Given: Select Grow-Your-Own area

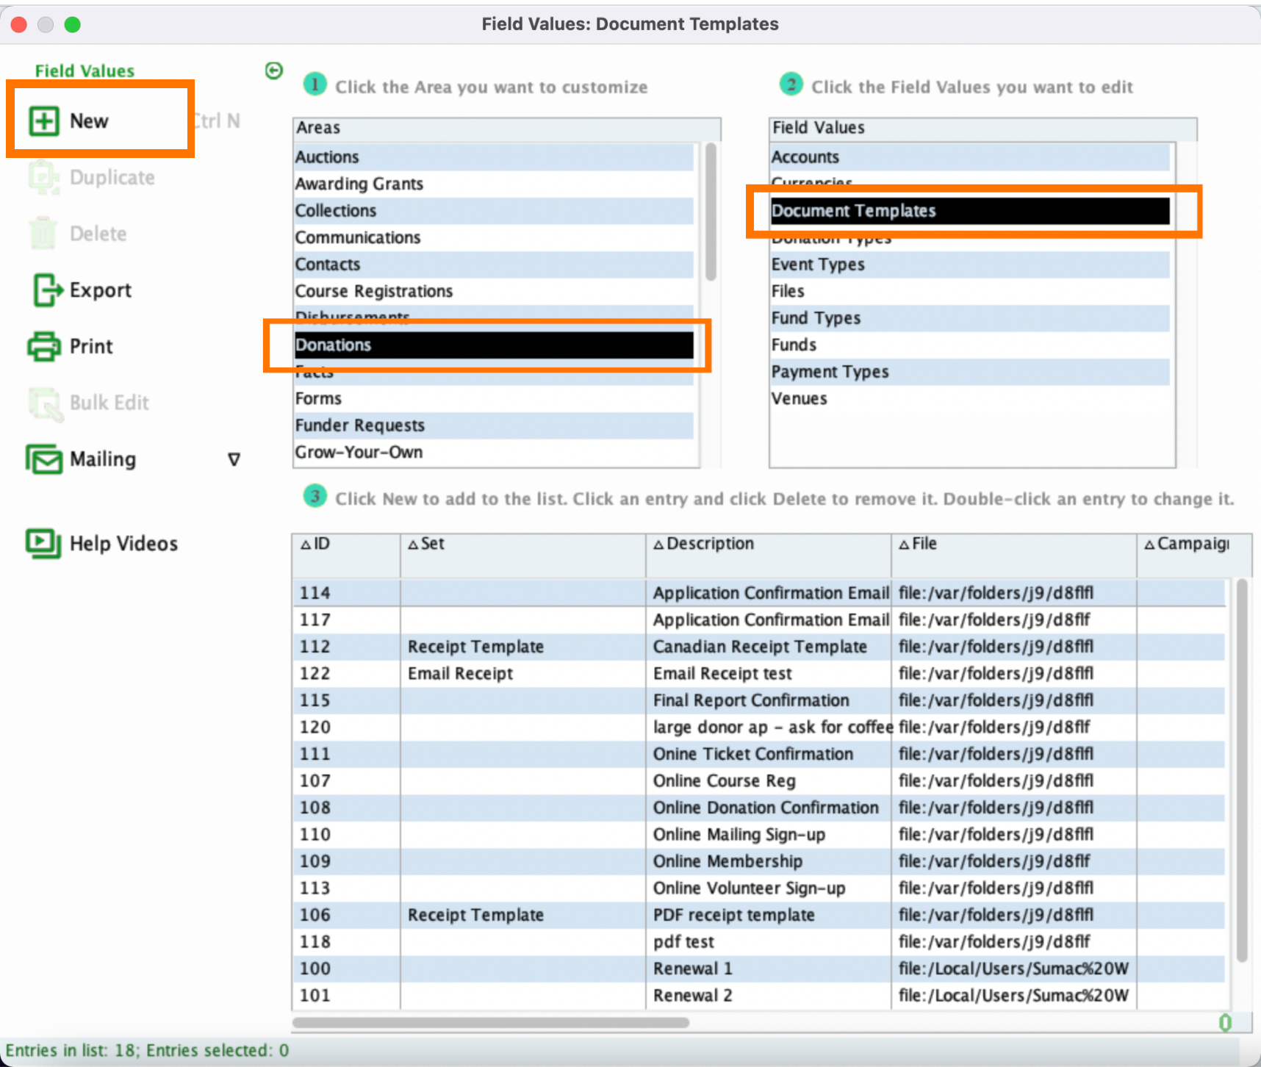Looking at the screenshot, I should click(x=493, y=452).
